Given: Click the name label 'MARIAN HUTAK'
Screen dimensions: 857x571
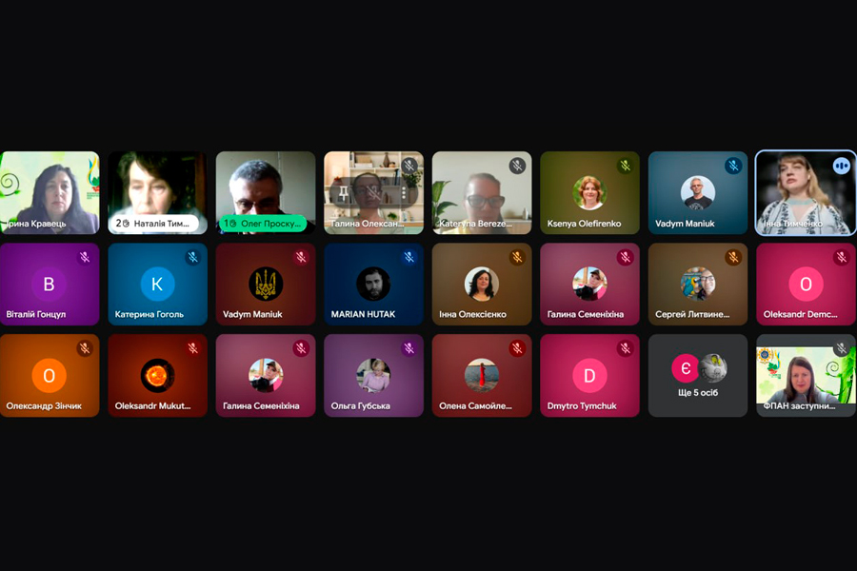Looking at the screenshot, I should pos(363,314).
